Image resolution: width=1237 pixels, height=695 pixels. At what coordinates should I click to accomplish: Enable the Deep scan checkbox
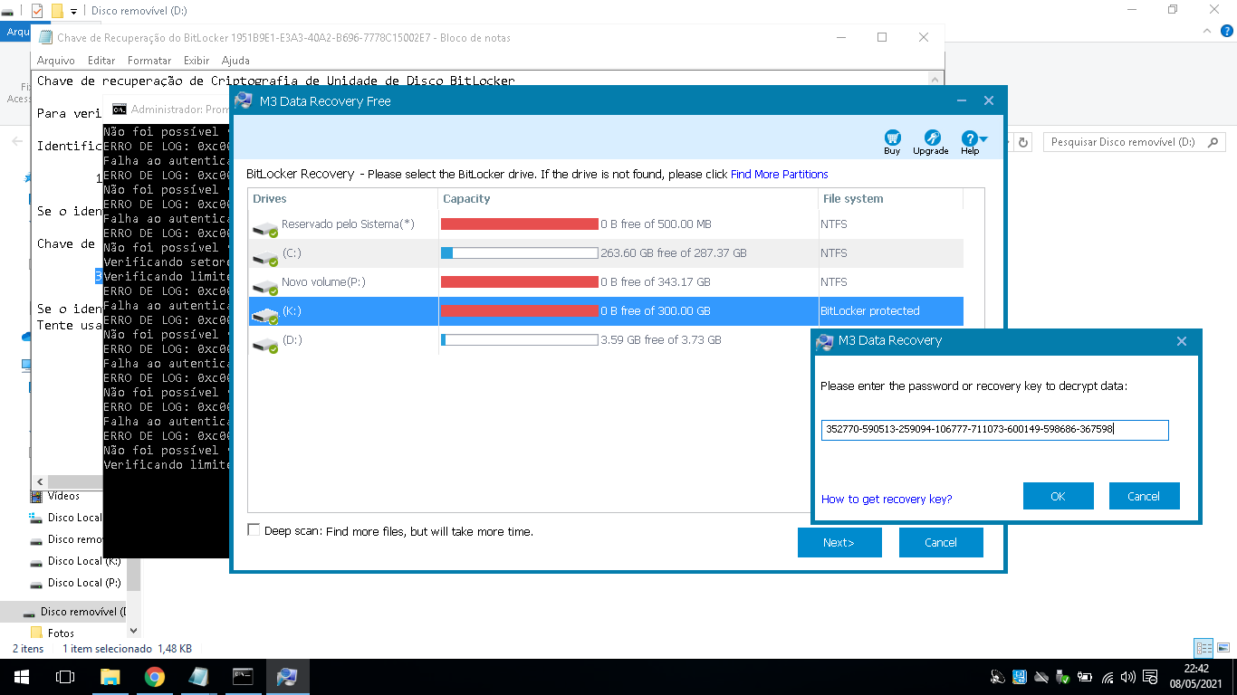(x=254, y=530)
